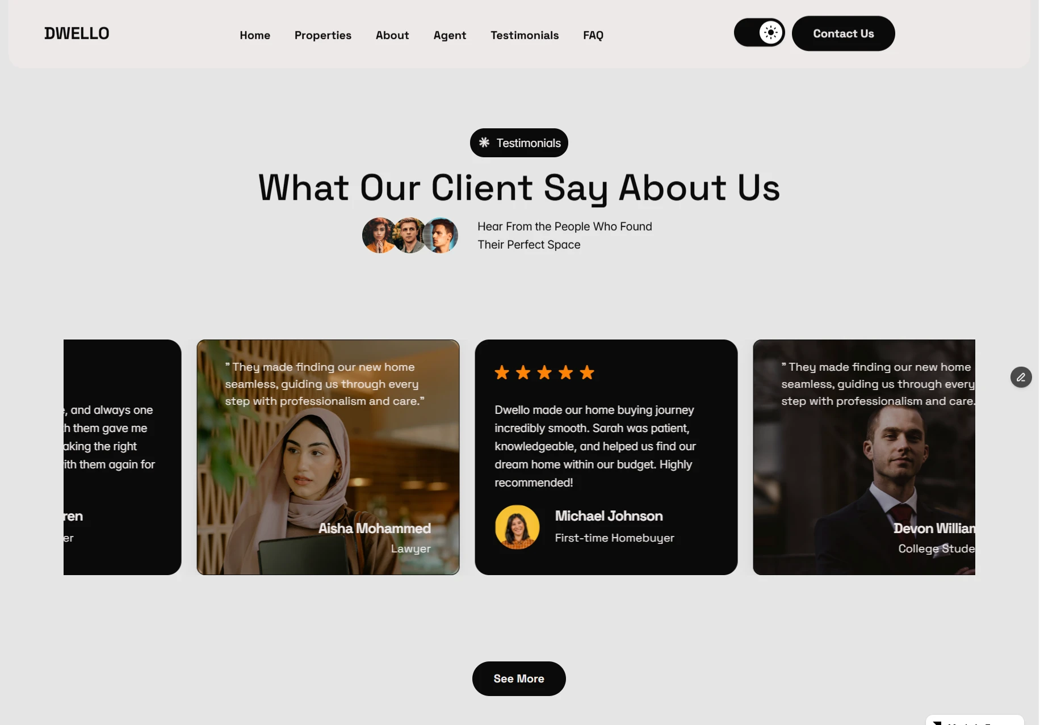The height and width of the screenshot is (725, 1040).
Task: Click the Contact Us button
Action: tap(844, 33)
